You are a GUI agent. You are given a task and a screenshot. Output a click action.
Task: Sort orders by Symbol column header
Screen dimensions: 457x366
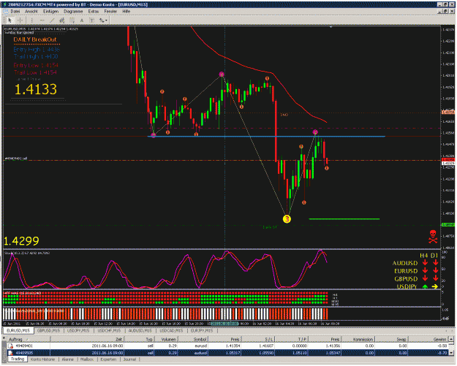(x=192, y=339)
